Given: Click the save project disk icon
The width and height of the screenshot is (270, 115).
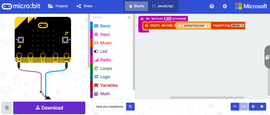Looking at the screenshot, I should pos(130,107).
